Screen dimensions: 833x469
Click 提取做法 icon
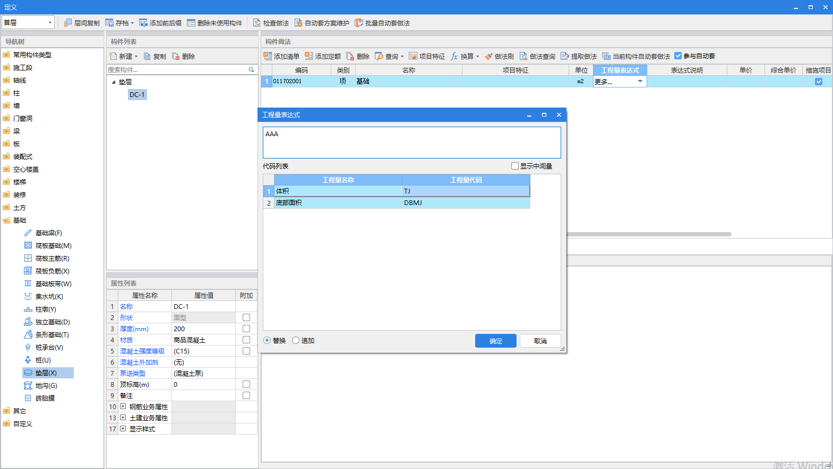tap(565, 56)
